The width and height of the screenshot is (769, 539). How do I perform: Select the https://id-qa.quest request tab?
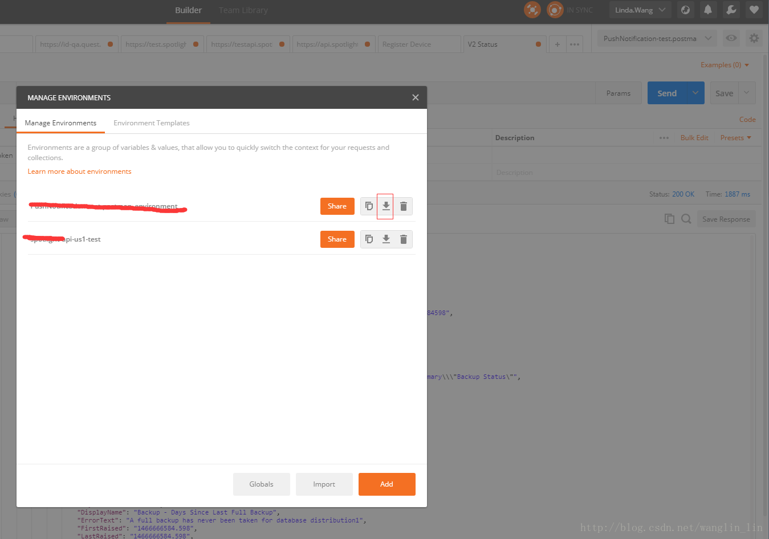pos(77,44)
